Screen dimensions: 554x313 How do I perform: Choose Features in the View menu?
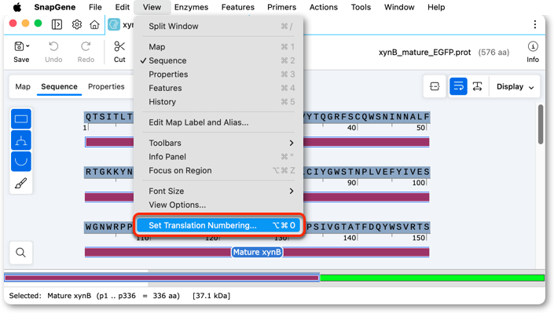click(218, 88)
